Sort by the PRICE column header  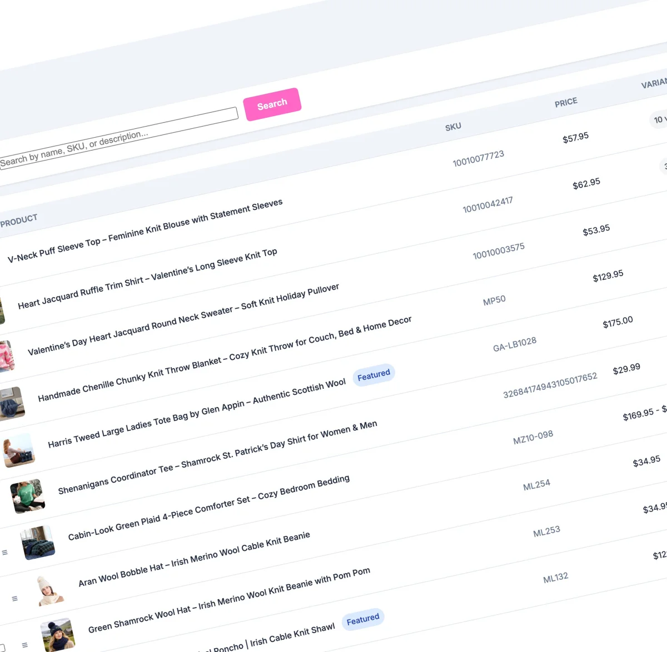[x=566, y=102]
